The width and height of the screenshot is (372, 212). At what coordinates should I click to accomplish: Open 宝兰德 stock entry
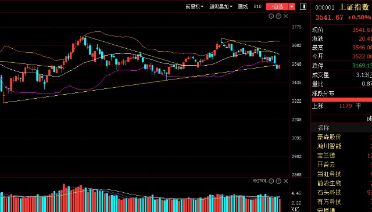pyautogui.click(x=326, y=155)
